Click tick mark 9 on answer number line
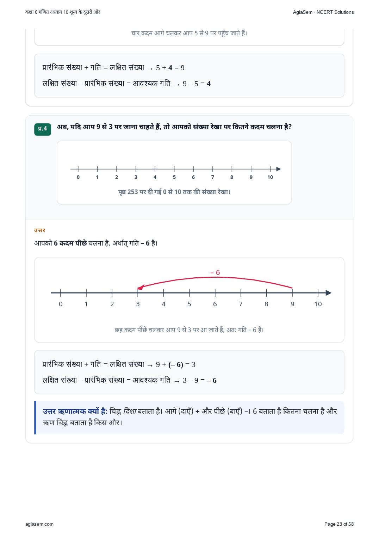 292,292
